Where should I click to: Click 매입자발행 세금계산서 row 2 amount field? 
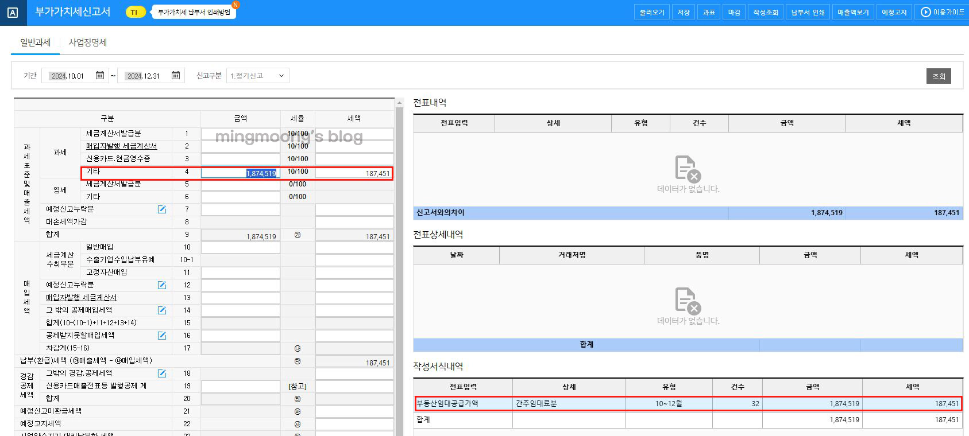click(240, 146)
